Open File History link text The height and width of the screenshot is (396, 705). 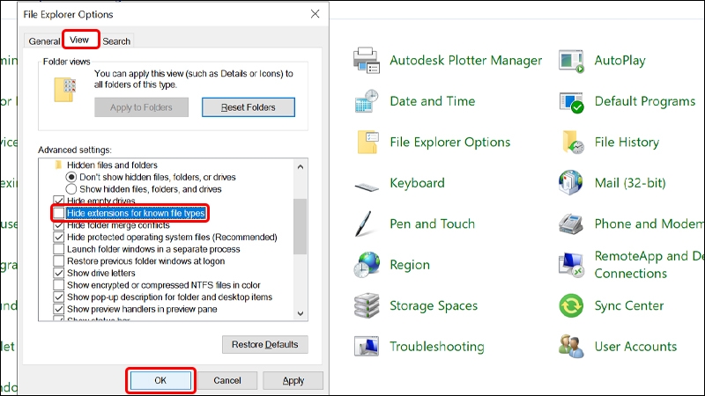click(x=627, y=143)
